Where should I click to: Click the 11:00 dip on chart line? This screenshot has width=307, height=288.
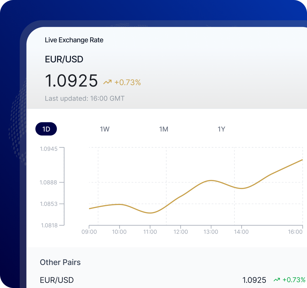point(150,213)
